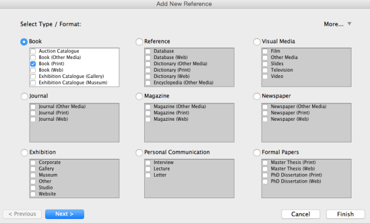
Task: Select the Book radio button
Action: 24,42
